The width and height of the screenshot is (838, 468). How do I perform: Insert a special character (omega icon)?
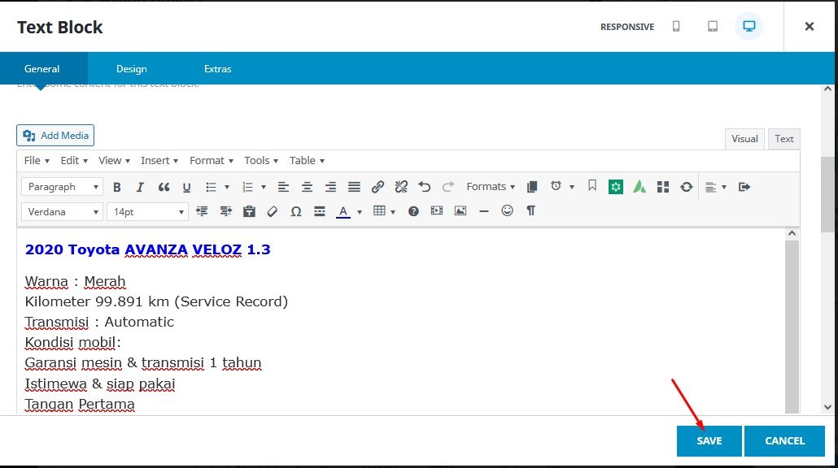click(x=296, y=211)
